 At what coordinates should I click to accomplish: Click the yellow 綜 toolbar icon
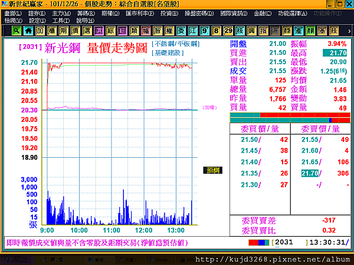110,31
